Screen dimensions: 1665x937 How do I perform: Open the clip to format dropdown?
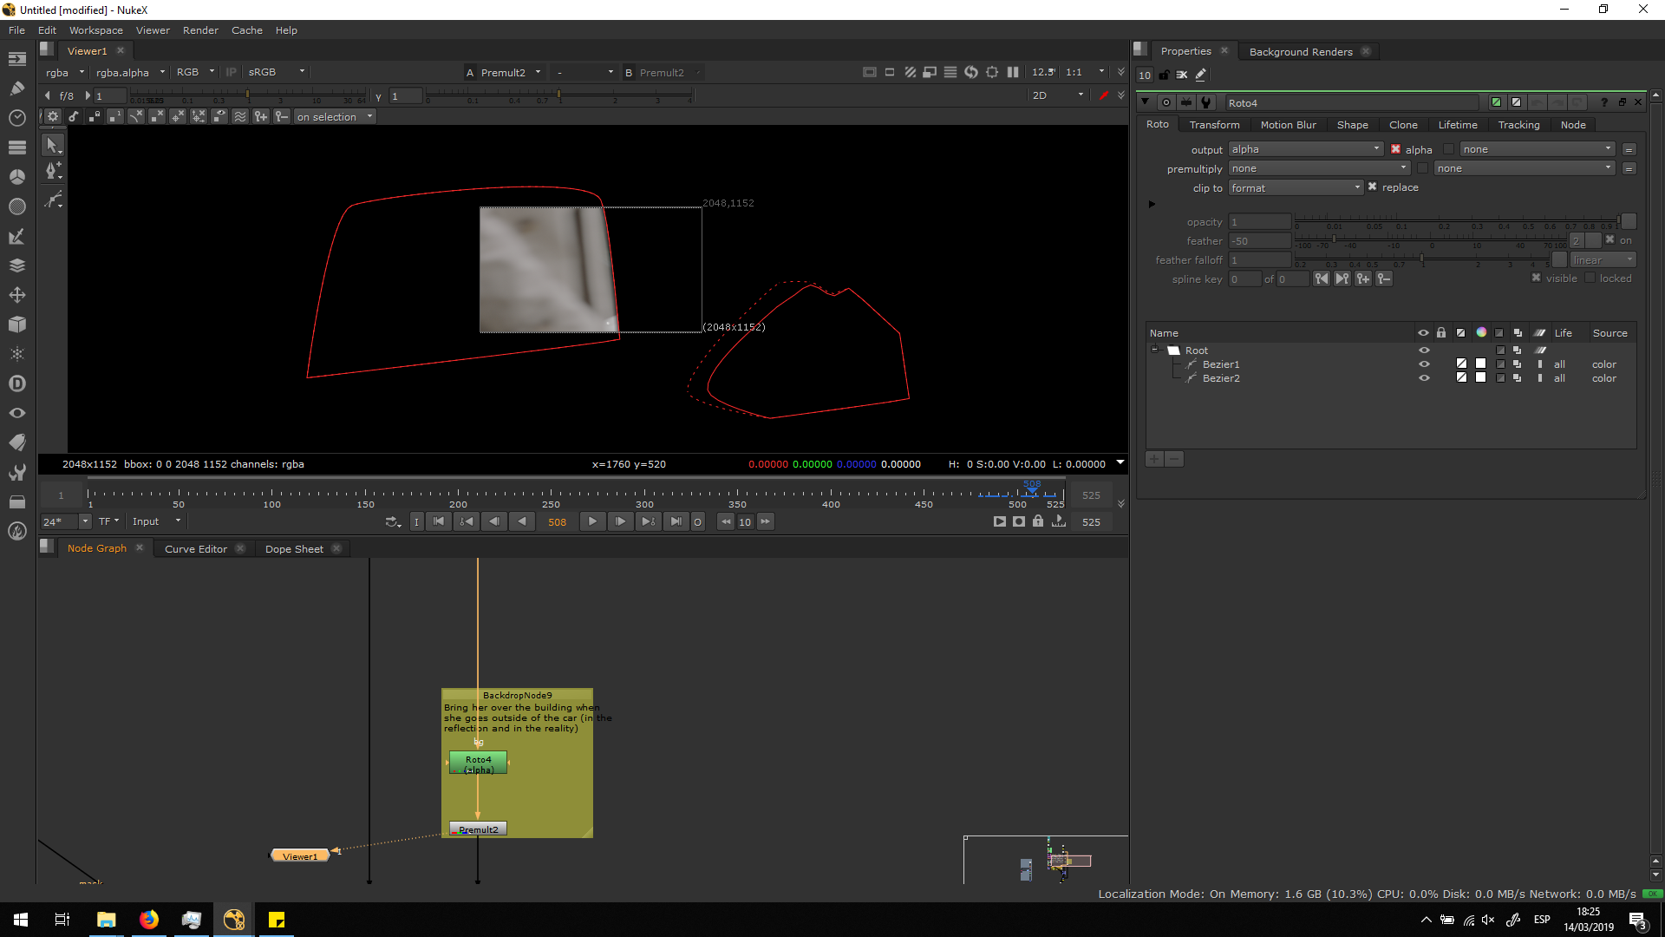coord(1296,187)
